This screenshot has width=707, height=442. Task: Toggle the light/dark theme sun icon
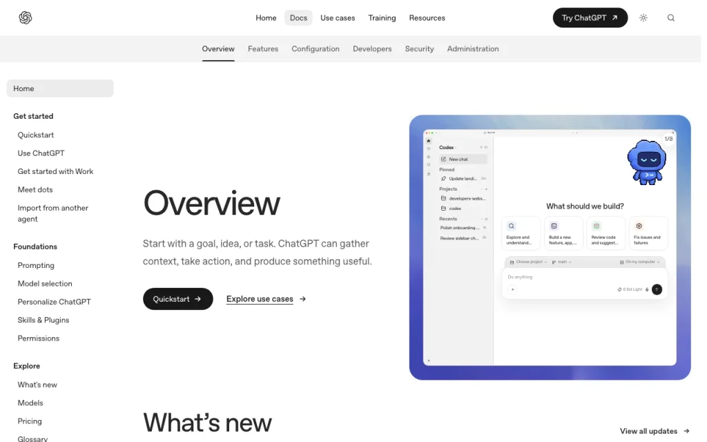(643, 17)
